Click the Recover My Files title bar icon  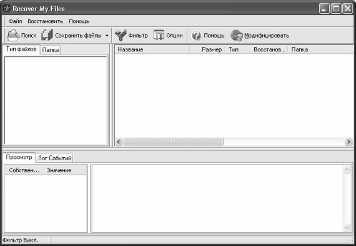[x=7, y=8]
